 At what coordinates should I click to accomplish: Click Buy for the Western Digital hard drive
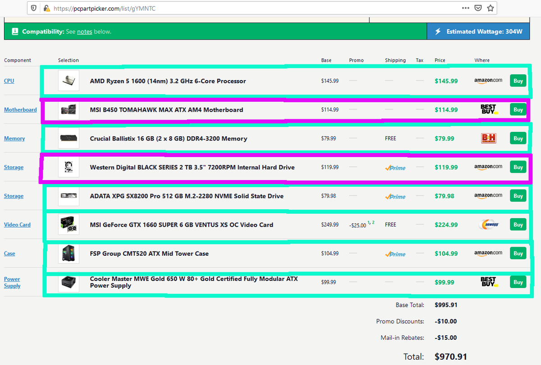click(x=518, y=167)
